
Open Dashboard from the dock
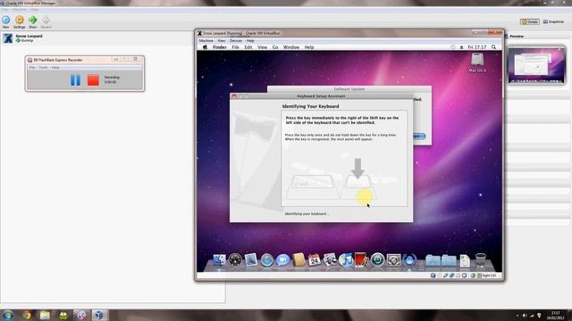click(x=235, y=259)
